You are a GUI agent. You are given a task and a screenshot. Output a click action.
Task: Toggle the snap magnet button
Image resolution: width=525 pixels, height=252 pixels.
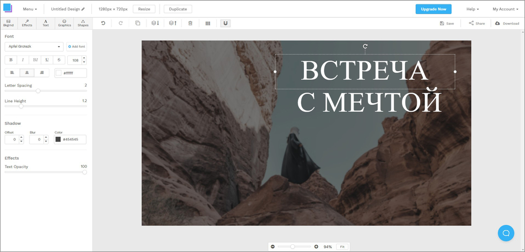[225, 23]
